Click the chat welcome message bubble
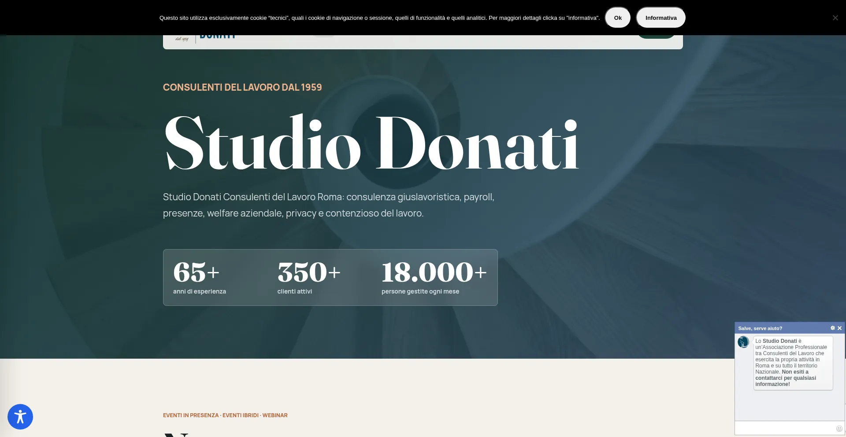The image size is (846, 437). coord(793,363)
